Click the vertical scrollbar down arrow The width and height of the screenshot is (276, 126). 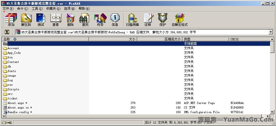272,112
